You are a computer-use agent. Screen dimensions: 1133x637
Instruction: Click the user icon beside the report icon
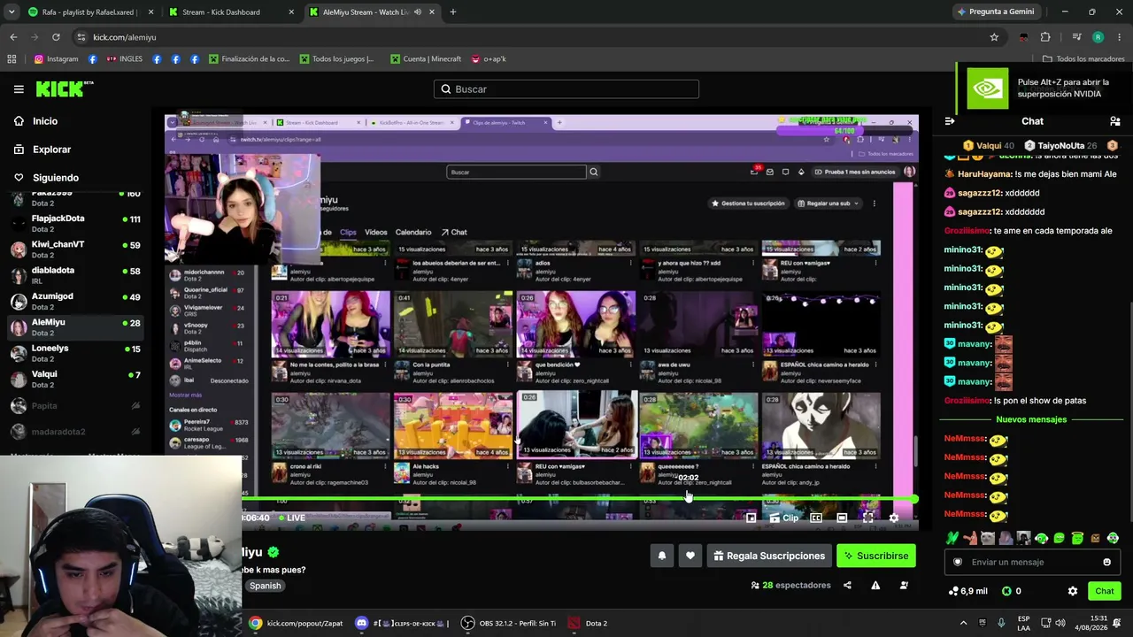coord(904,585)
